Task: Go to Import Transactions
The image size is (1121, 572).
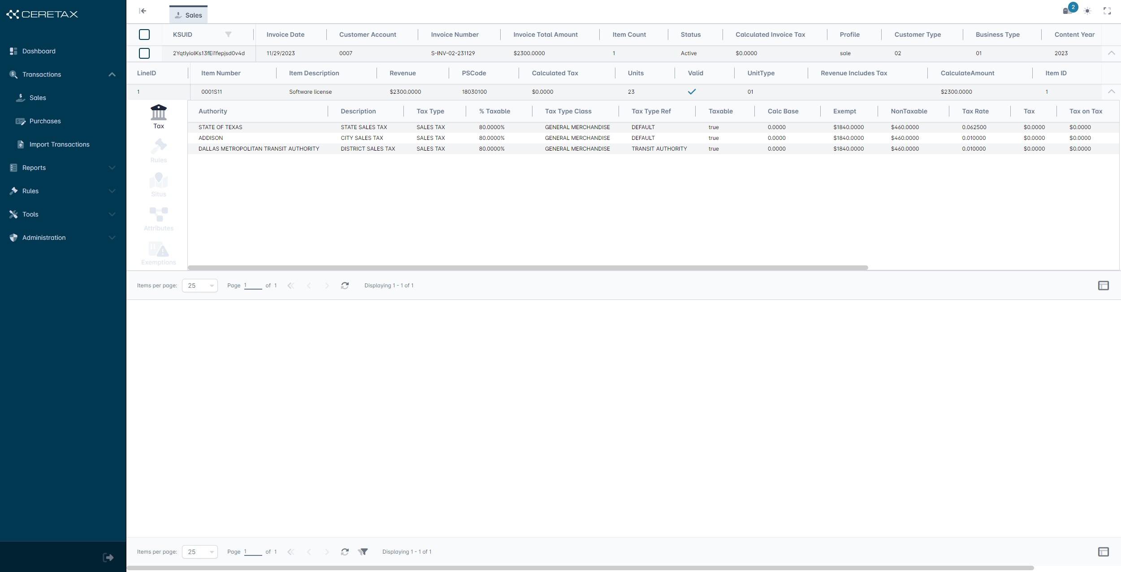Action: (59, 144)
